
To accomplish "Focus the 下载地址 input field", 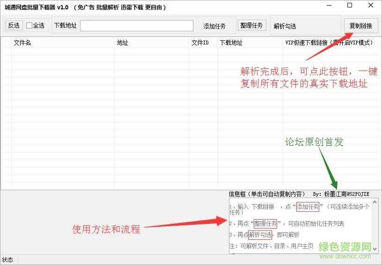I will 136,26.
